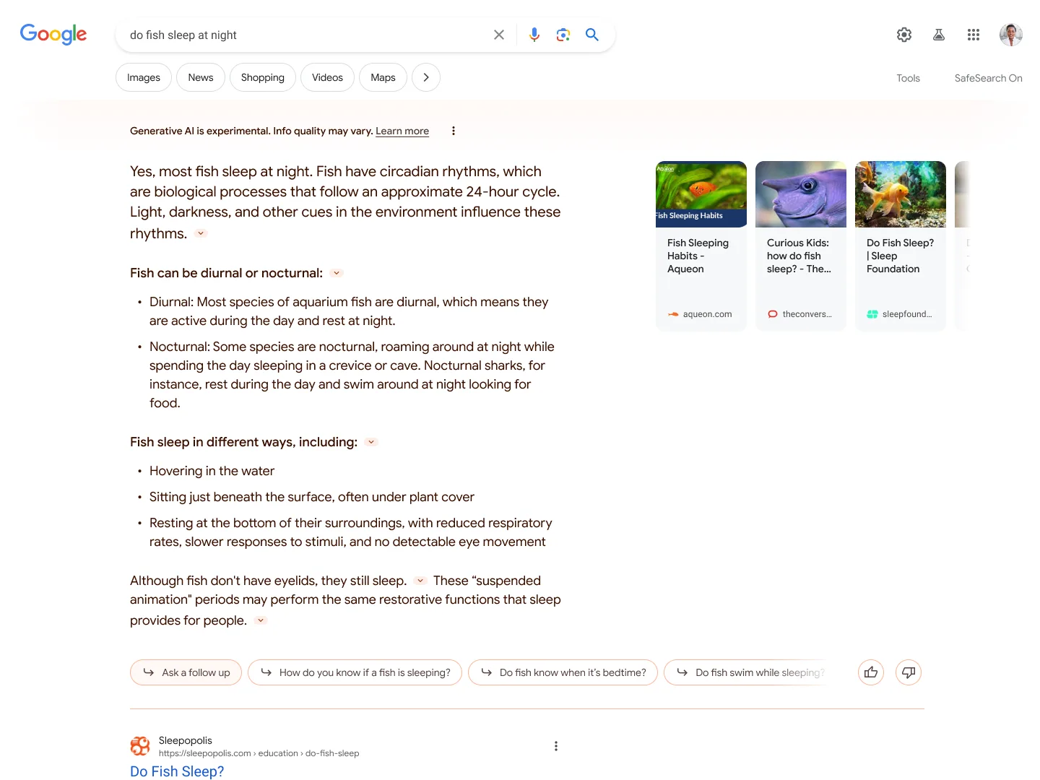Submit search with the magnifying glass icon
This screenshot has width=1040, height=780.
tap(592, 35)
